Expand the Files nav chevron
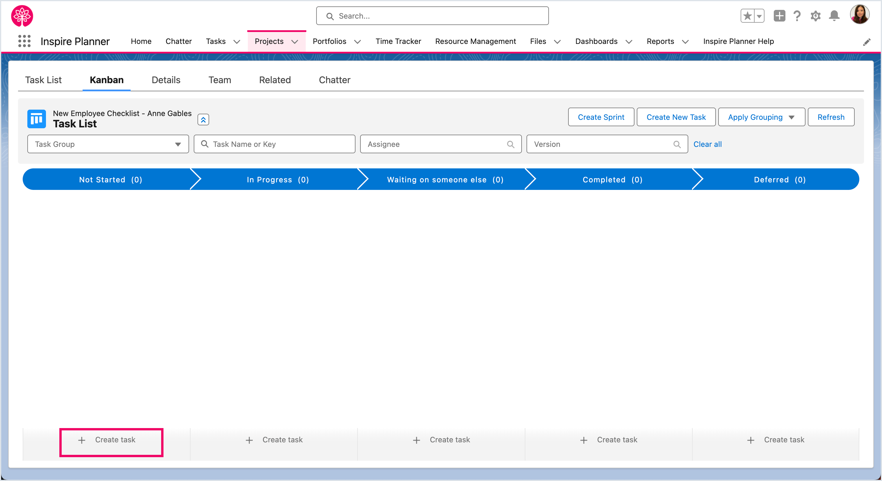 [x=557, y=42]
